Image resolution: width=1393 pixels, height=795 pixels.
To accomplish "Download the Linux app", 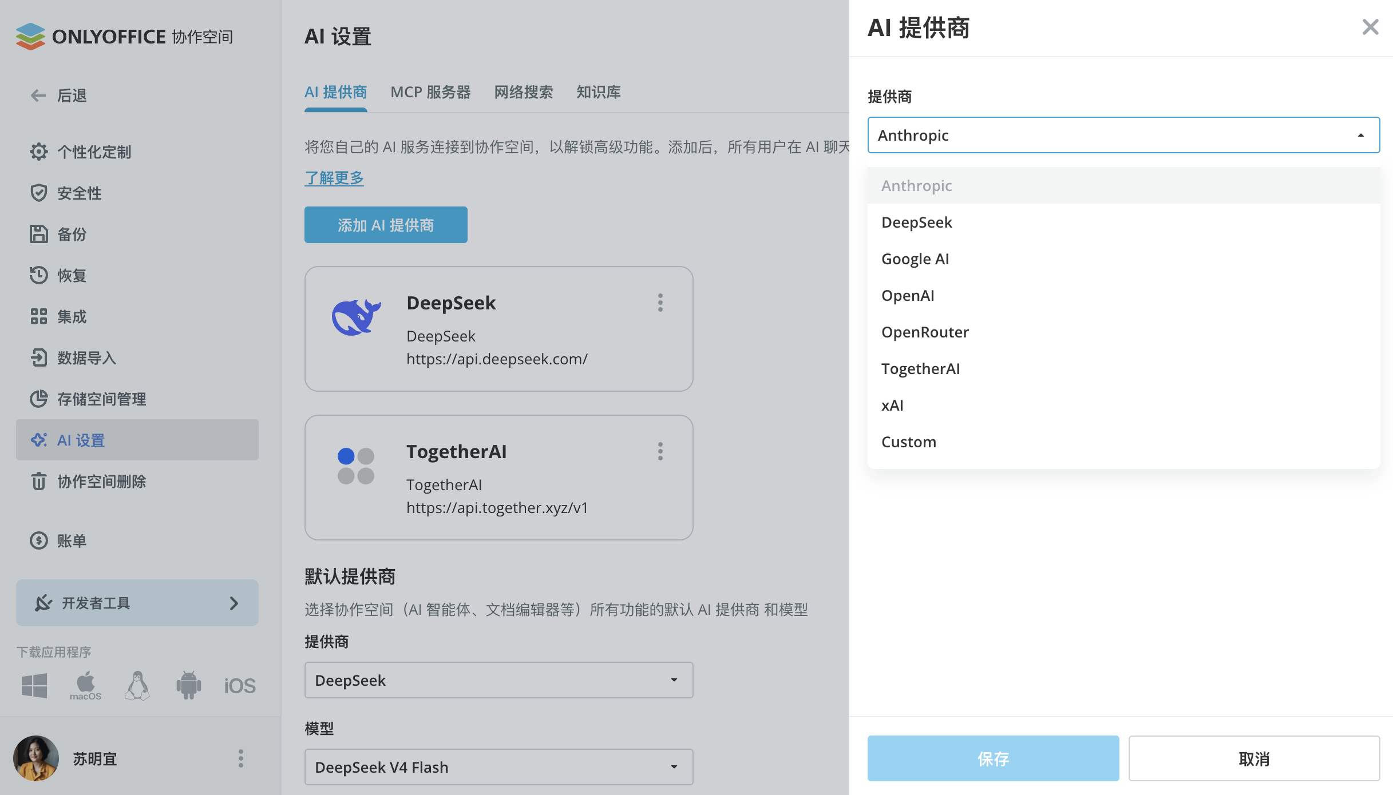I will (x=137, y=685).
